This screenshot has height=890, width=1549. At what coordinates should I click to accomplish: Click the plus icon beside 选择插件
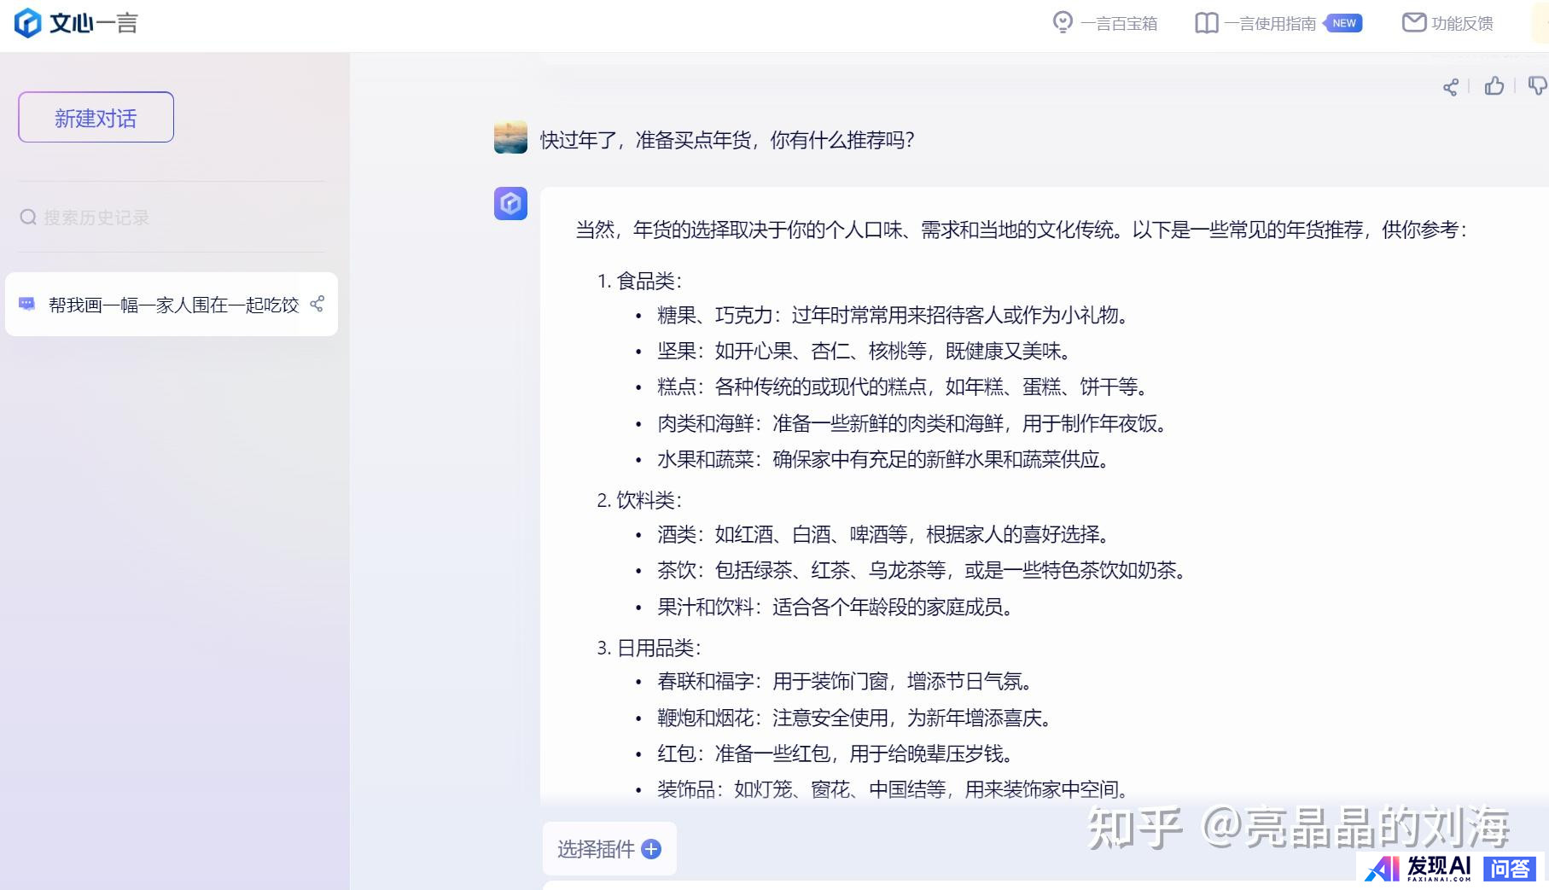pyautogui.click(x=651, y=849)
